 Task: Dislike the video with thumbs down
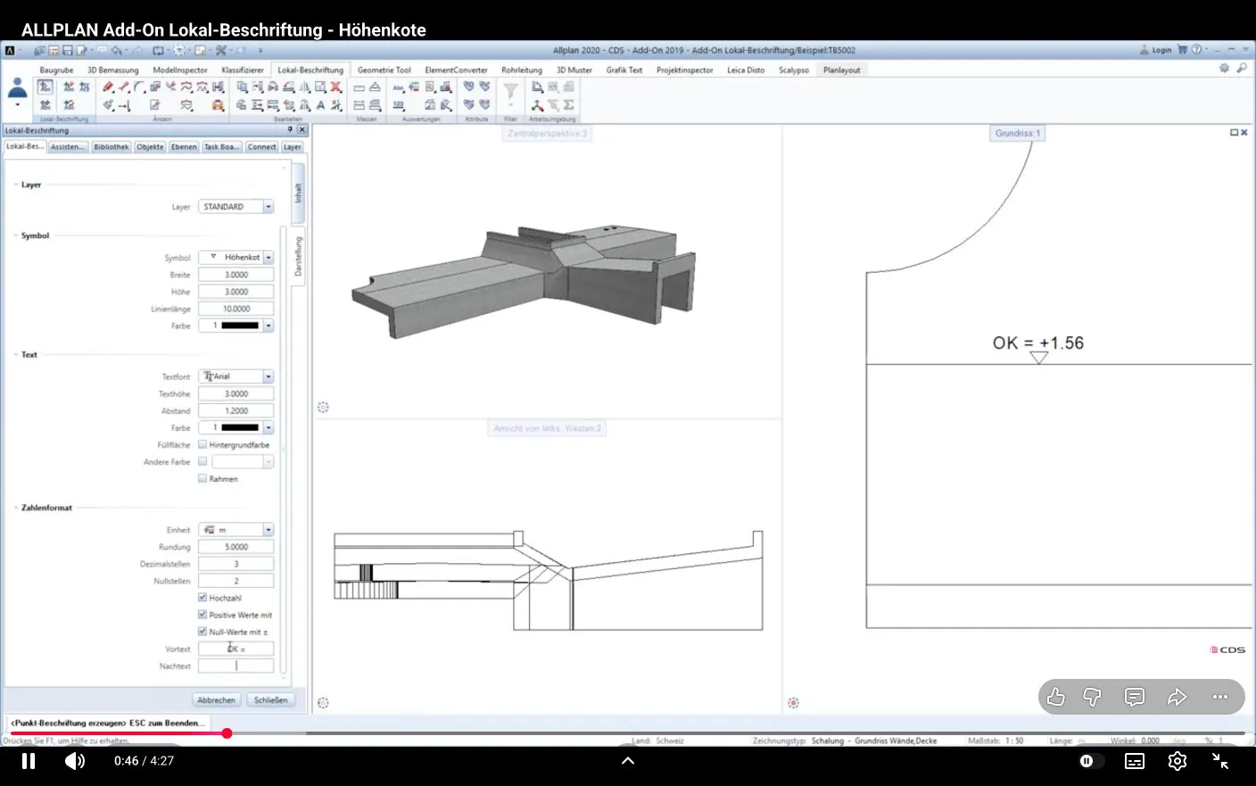coord(1092,697)
